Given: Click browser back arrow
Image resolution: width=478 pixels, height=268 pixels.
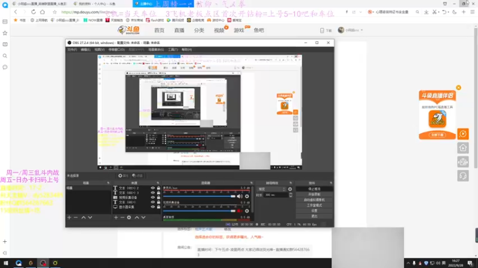Looking at the screenshot, I should point(16,12).
